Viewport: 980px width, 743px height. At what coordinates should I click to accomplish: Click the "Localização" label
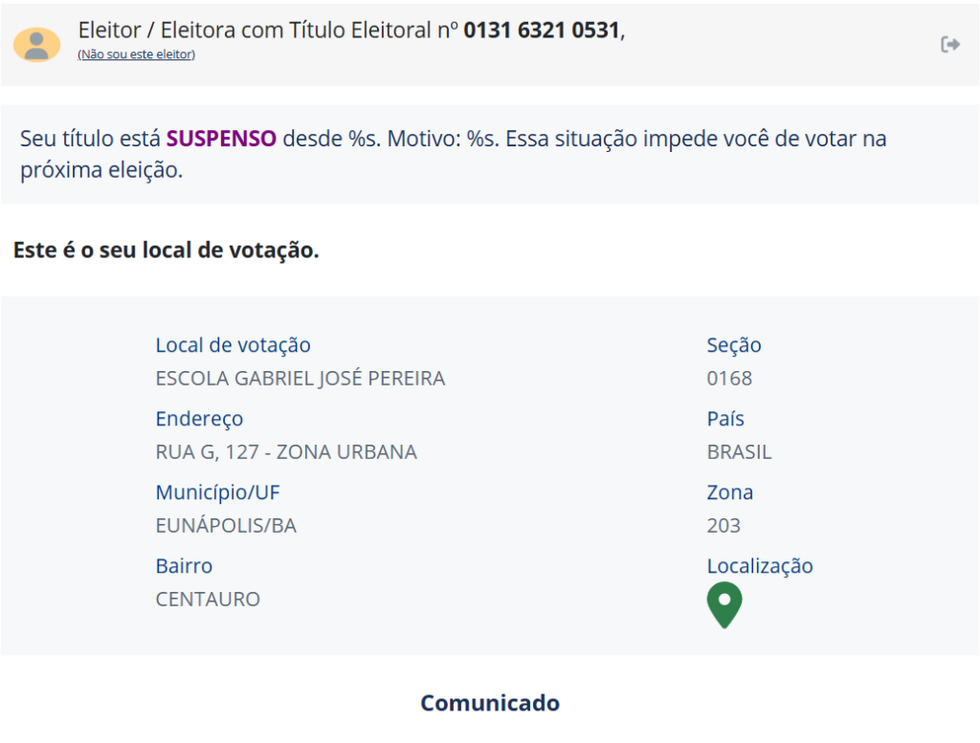pyautogui.click(x=760, y=566)
